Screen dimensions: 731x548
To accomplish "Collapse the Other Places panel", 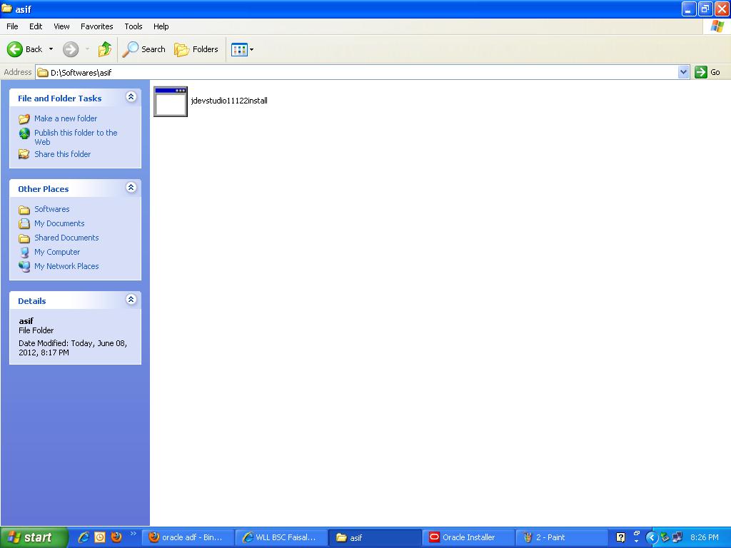I will coord(131,188).
